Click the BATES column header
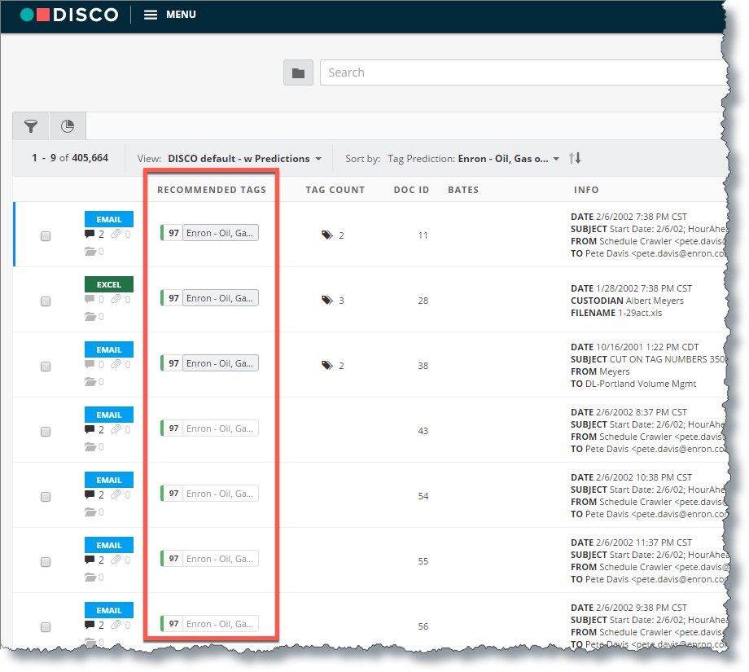This screenshot has height=672, width=749. [x=463, y=191]
